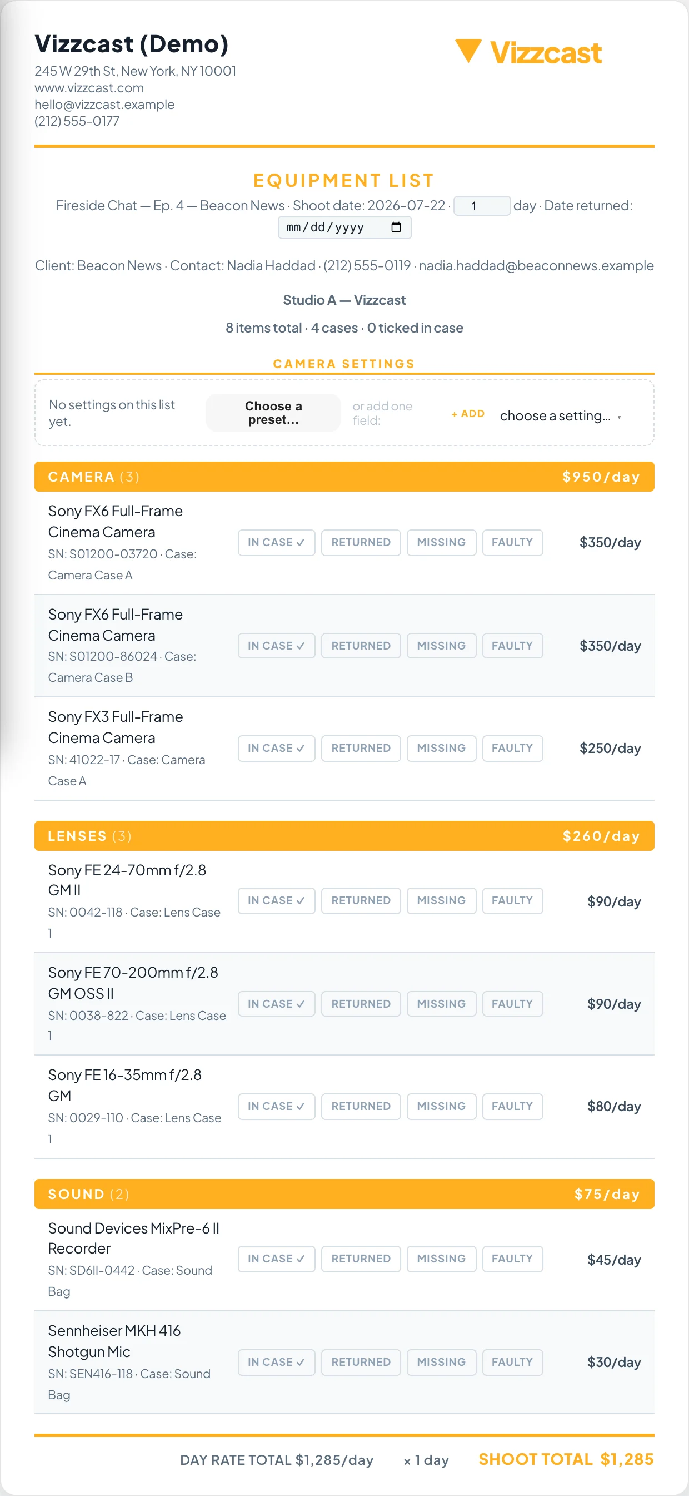Mark Sony FE 24-70mm lens as Missing
Viewport: 689px width, 1496px height.
(x=441, y=900)
